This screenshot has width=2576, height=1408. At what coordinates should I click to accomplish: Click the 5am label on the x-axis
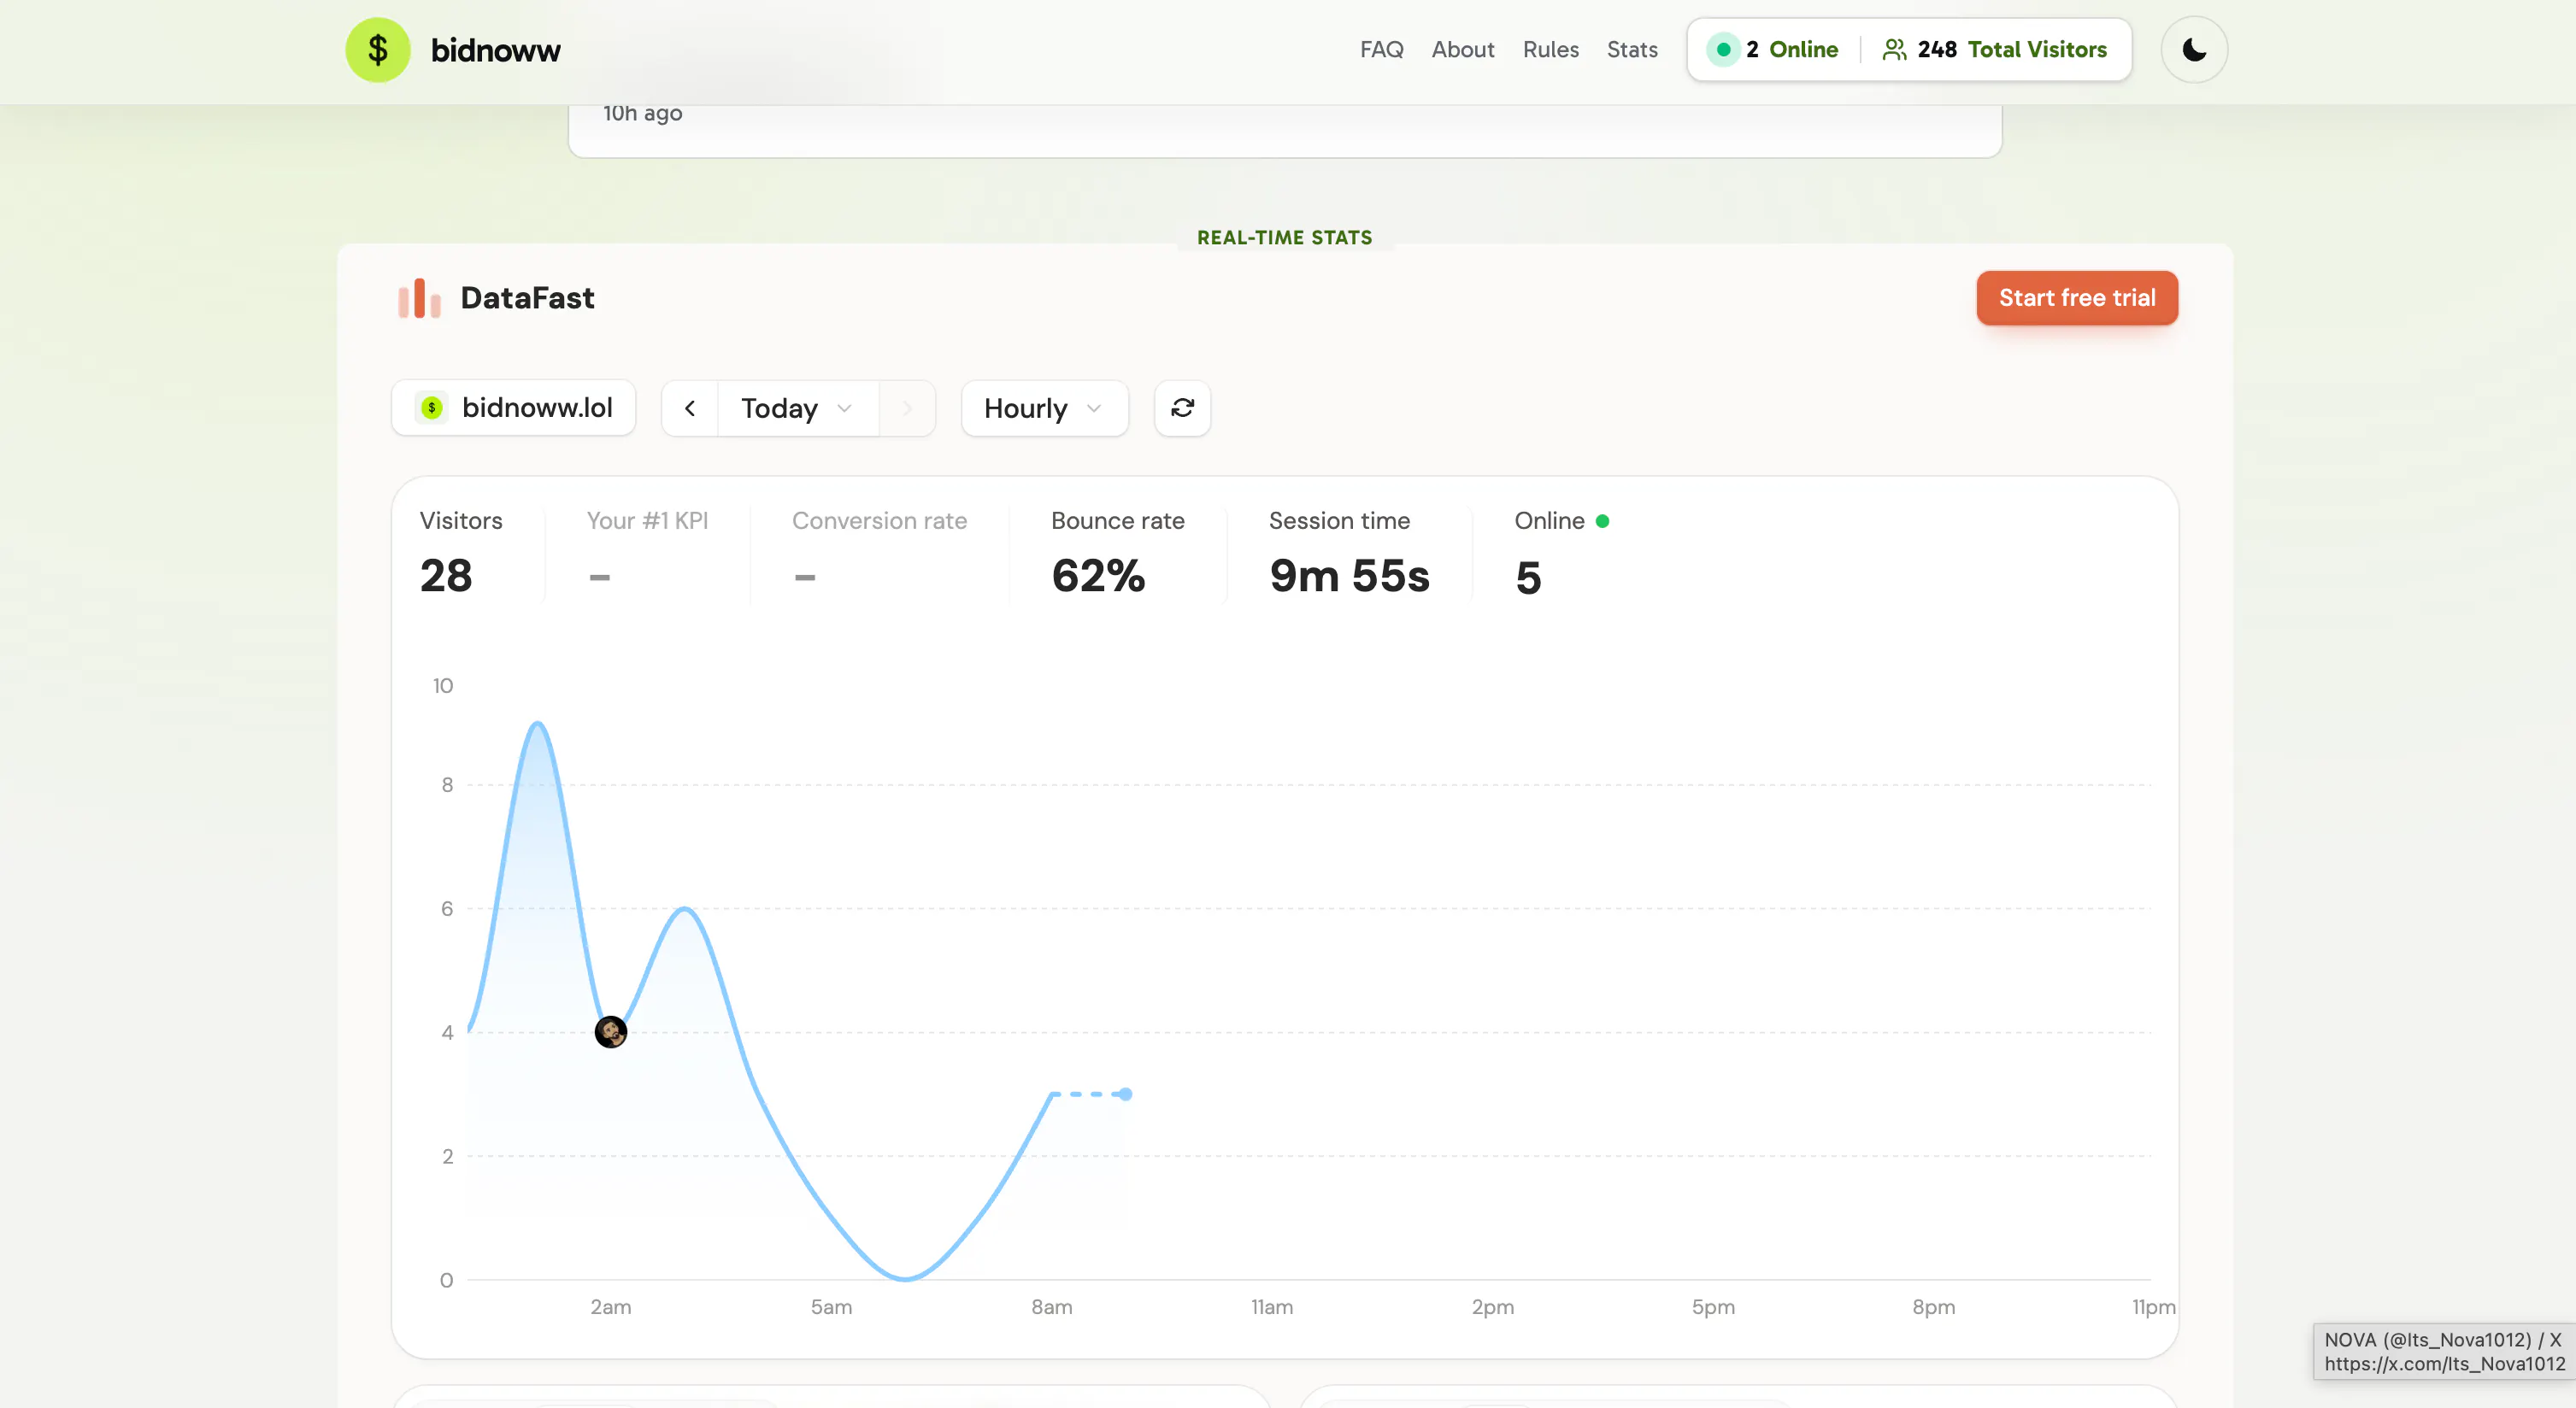[831, 1307]
